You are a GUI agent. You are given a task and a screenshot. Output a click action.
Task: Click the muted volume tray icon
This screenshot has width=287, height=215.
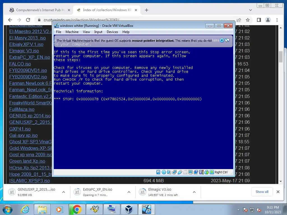[259, 210]
